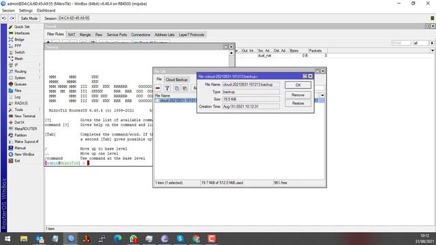
Task: Select the Filter Rules tab
Action: point(55,34)
